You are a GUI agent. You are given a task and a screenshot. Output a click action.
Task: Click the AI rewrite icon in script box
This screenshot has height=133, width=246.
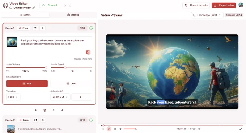coord(88,52)
